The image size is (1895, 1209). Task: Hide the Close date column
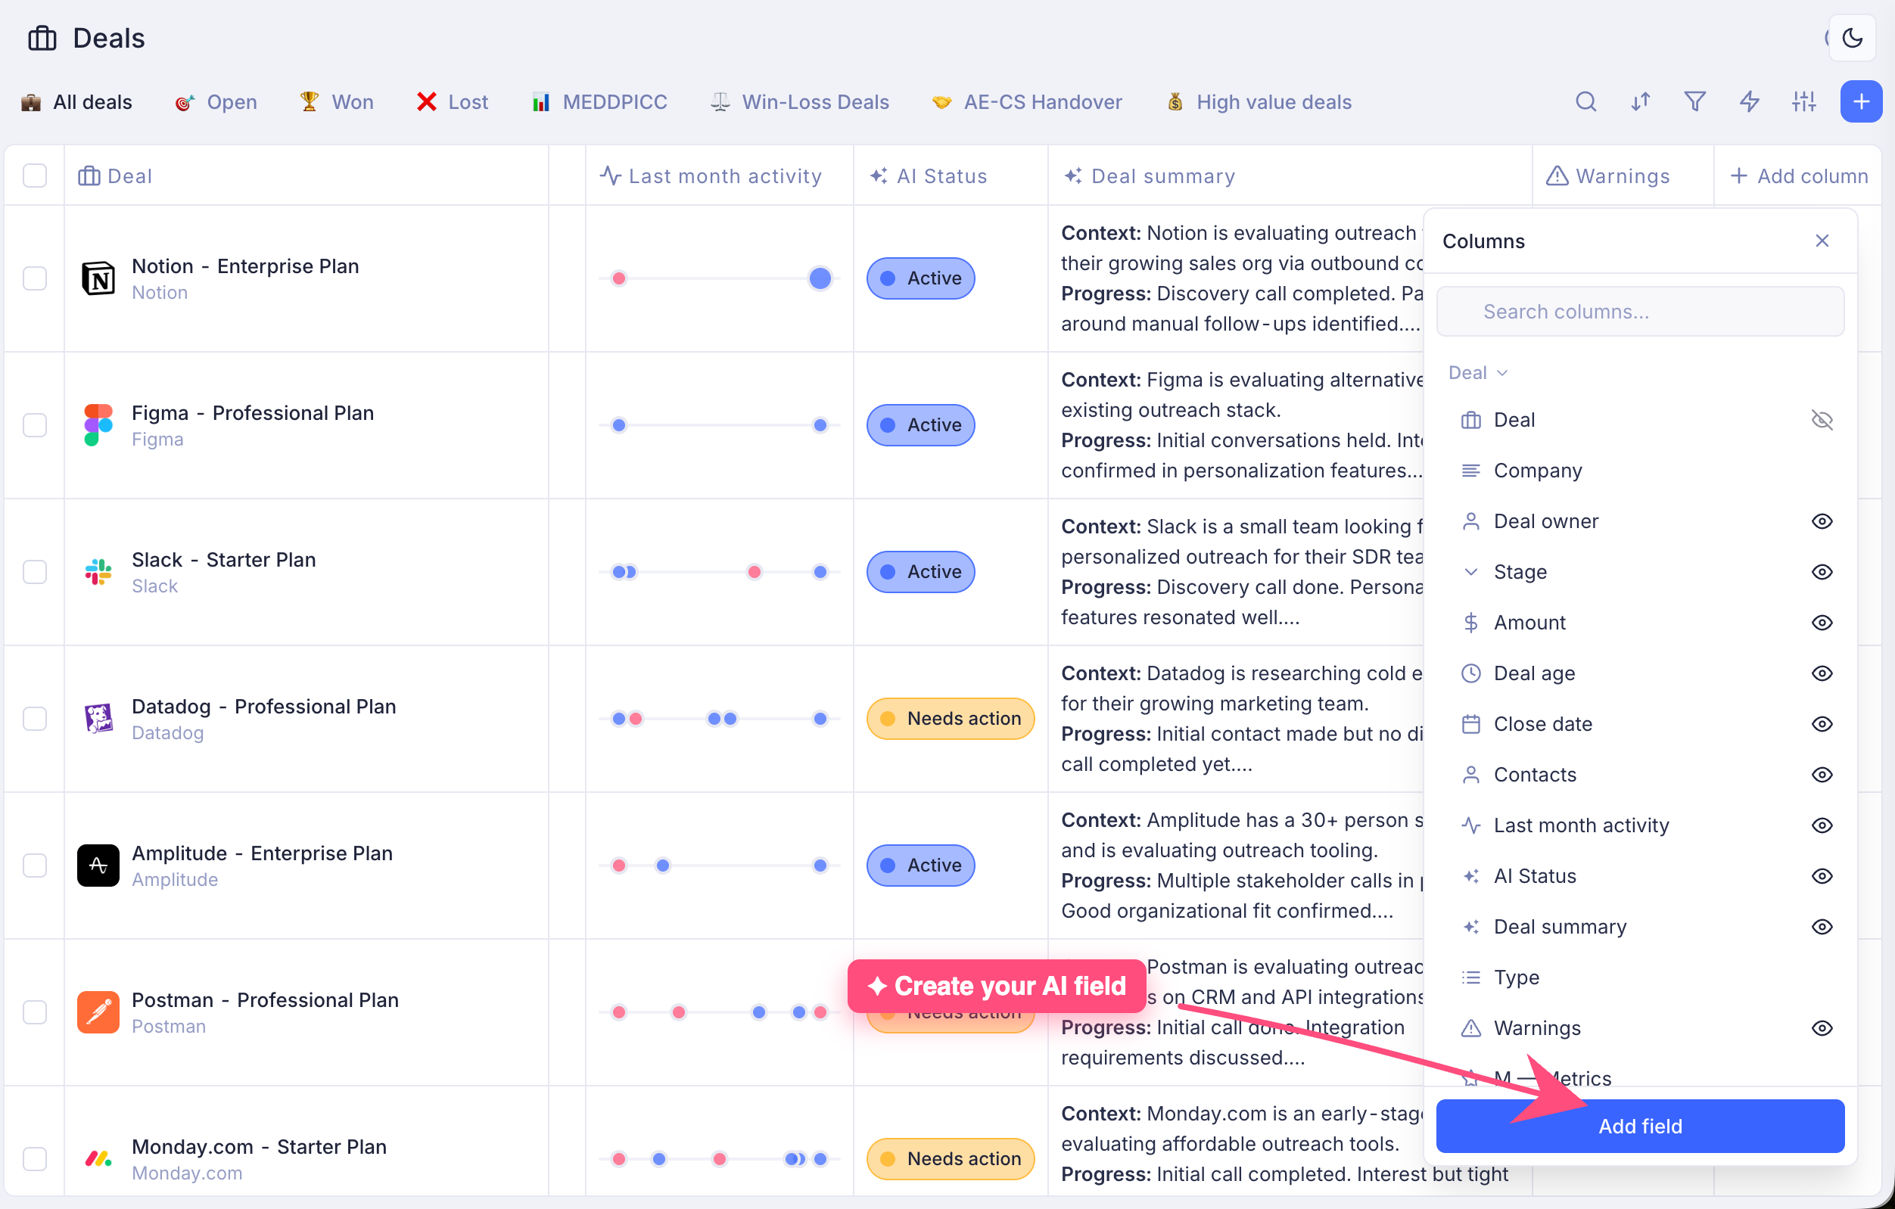1822,725
